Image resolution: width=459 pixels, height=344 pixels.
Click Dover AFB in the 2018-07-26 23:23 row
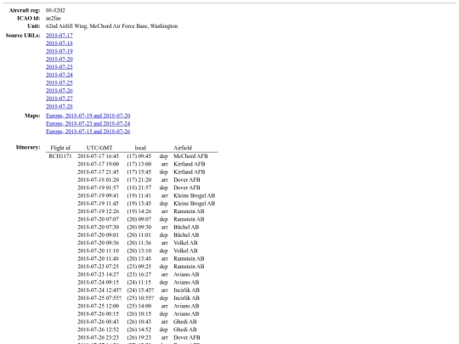coord(187,338)
